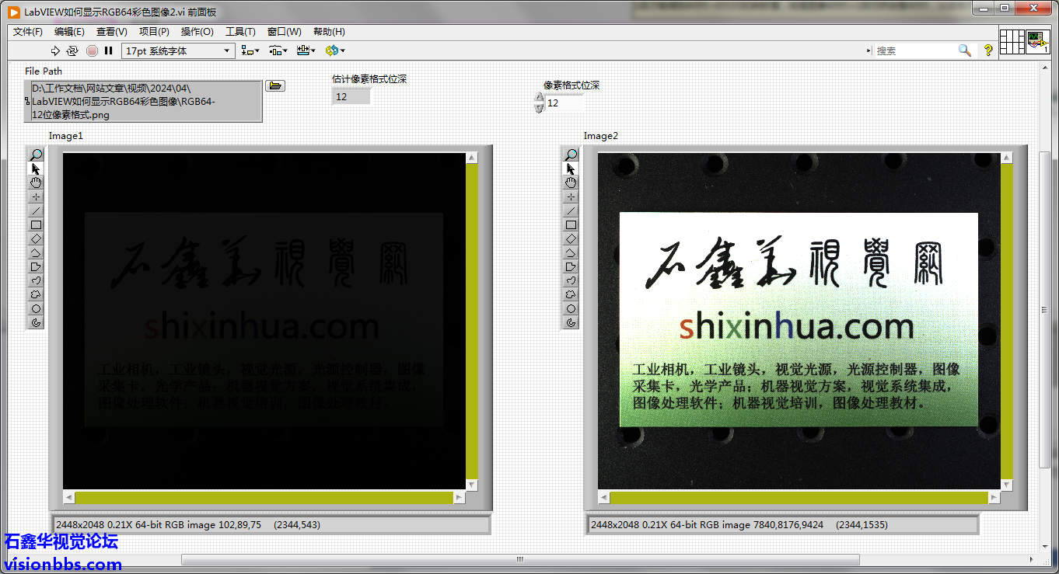Select Line tool in Image1 palette
Viewport: 1059px width, 574px height.
tap(36, 210)
